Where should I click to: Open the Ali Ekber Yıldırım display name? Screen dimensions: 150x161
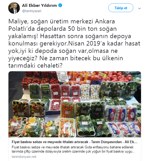click(x=39, y=5)
